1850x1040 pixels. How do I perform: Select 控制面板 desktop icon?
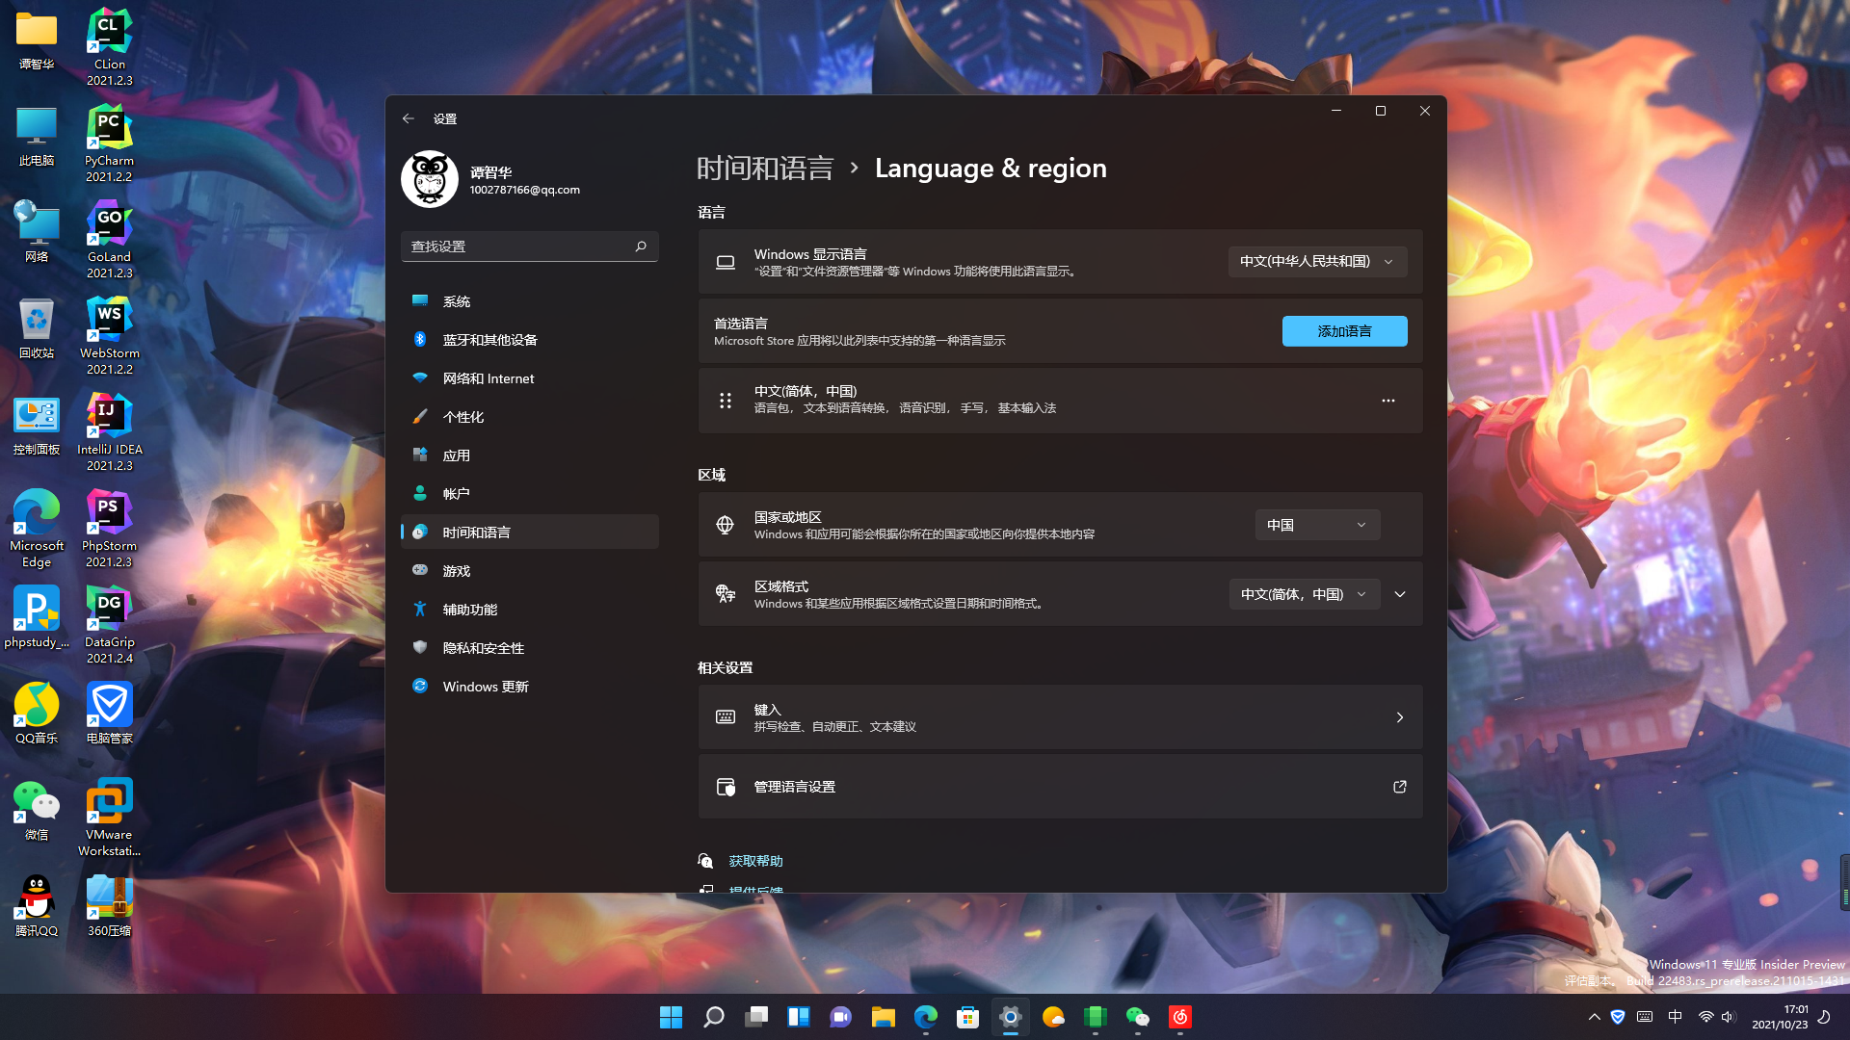(37, 425)
